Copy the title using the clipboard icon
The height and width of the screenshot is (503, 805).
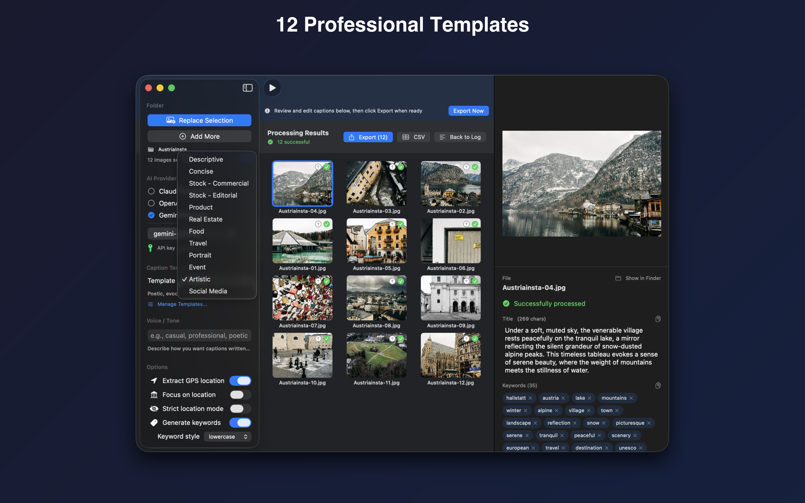pyautogui.click(x=658, y=319)
